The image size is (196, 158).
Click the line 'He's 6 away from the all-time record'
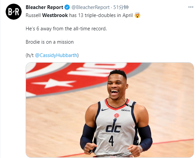66,29
